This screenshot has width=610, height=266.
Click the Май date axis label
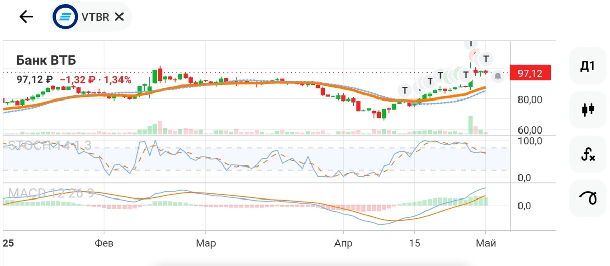486,243
